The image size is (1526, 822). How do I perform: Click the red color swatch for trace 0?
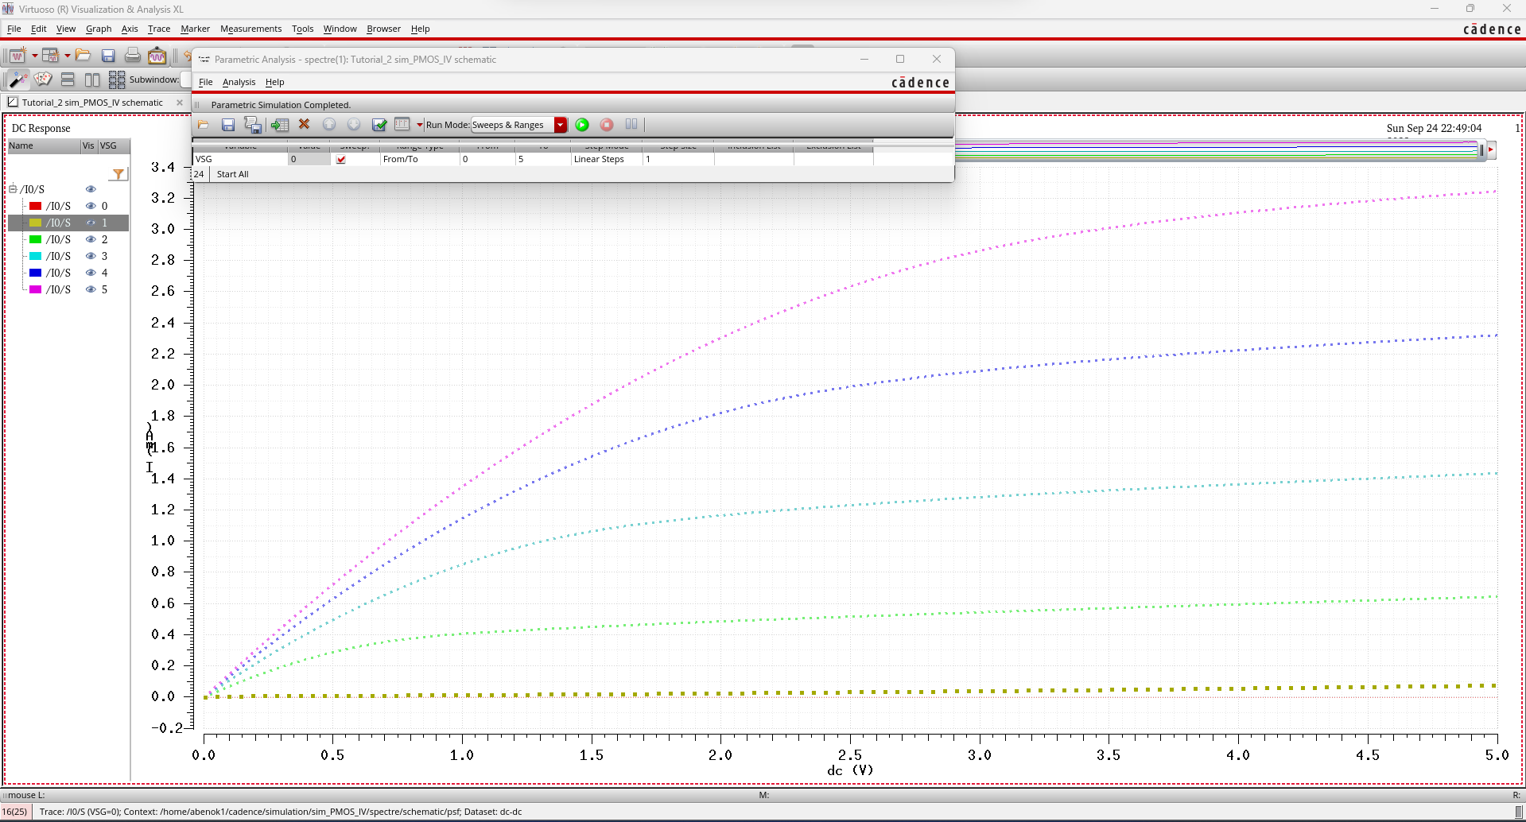tap(35, 206)
